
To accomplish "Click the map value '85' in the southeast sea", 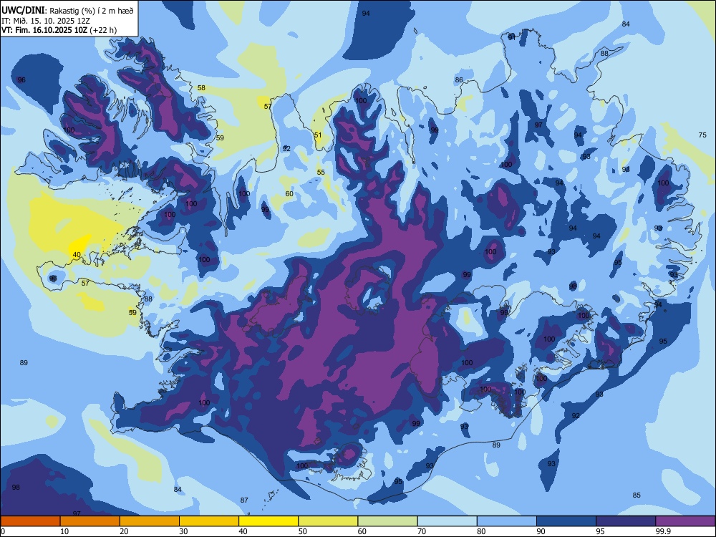I will 637,495.
